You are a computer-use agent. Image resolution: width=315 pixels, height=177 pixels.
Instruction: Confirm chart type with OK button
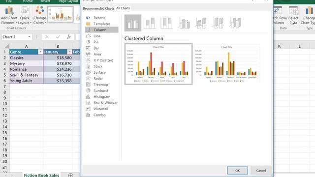coord(237,171)
